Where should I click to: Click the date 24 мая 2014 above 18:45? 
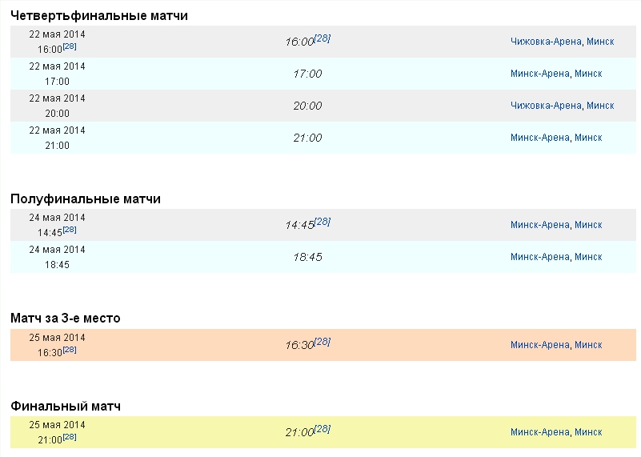click(58, 250)
